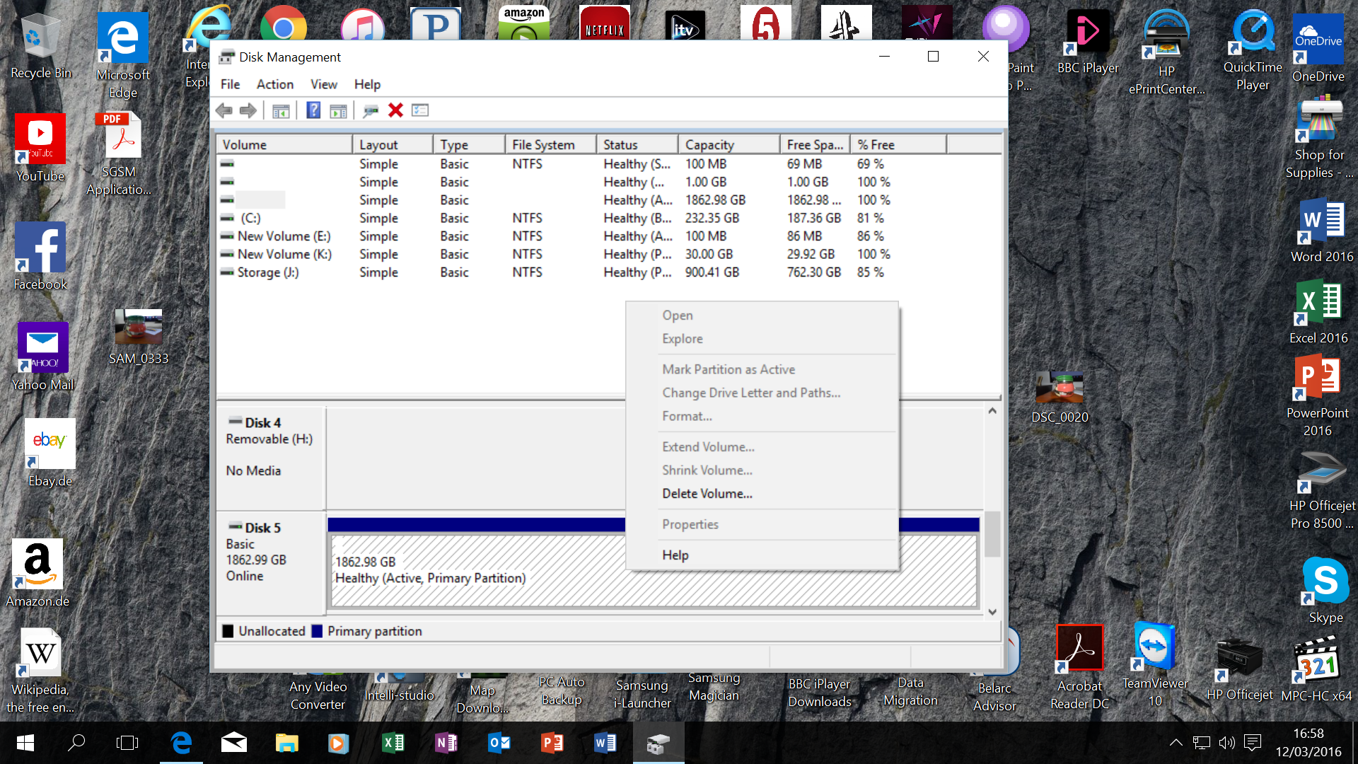Select the Storage (J:) volume row

(268, 272)
